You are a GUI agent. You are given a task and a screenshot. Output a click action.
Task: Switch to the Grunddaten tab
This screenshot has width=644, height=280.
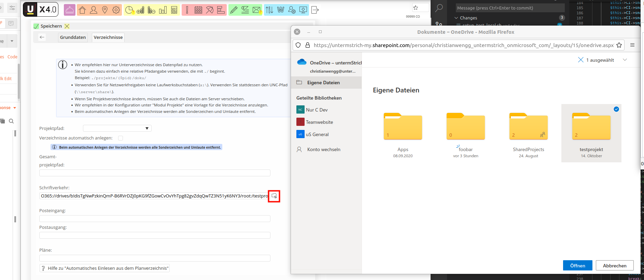pyautogui.click(x=73, y=37)
